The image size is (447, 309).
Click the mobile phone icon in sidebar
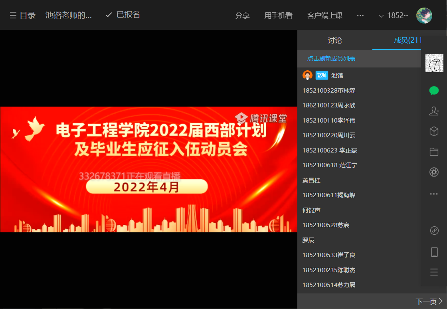tap(434, 252)
